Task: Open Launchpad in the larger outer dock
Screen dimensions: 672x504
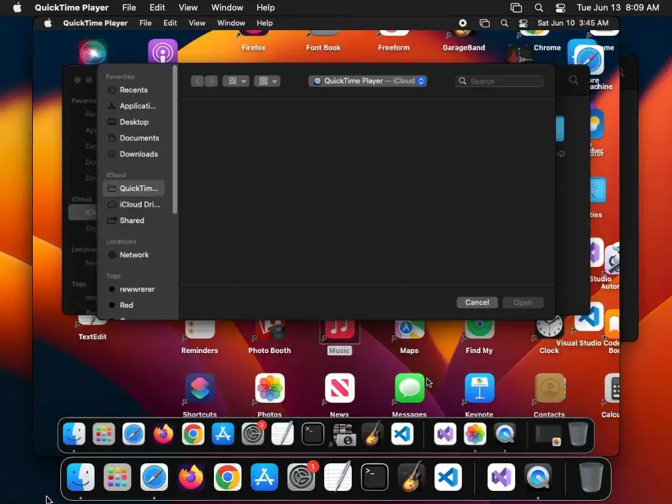Action: pos(117,477)
